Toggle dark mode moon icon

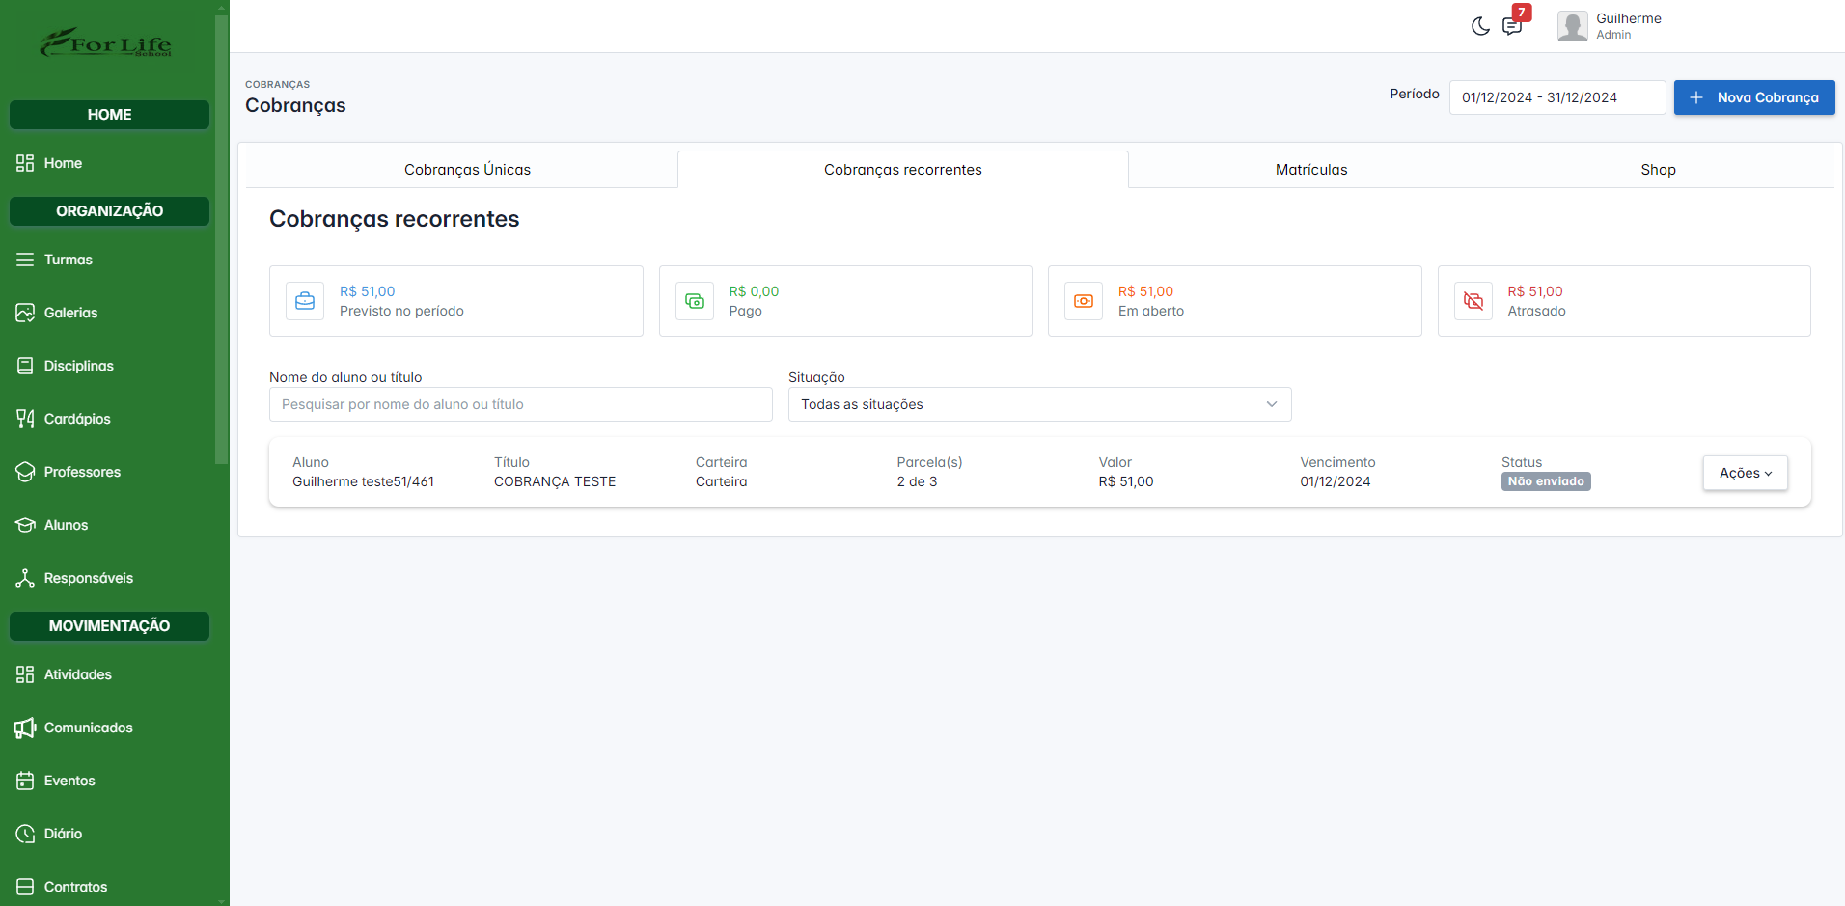tap(1480, 26)
